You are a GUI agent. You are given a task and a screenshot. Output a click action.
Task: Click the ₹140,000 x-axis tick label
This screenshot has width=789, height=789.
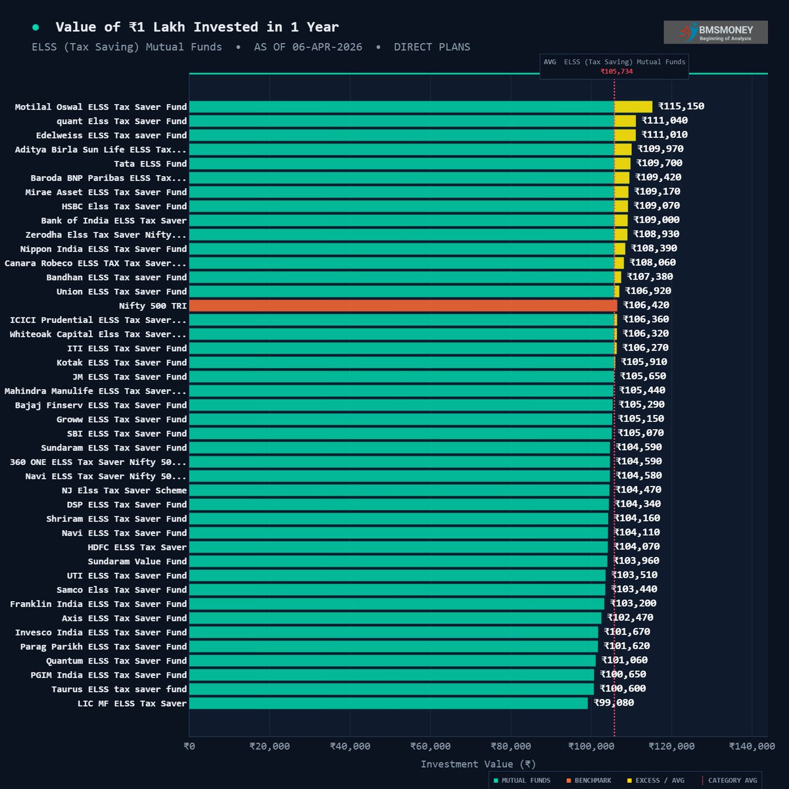click(752, 746)
